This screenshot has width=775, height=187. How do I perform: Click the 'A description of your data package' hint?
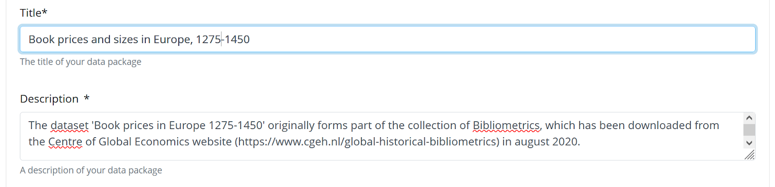pos(91,170)
